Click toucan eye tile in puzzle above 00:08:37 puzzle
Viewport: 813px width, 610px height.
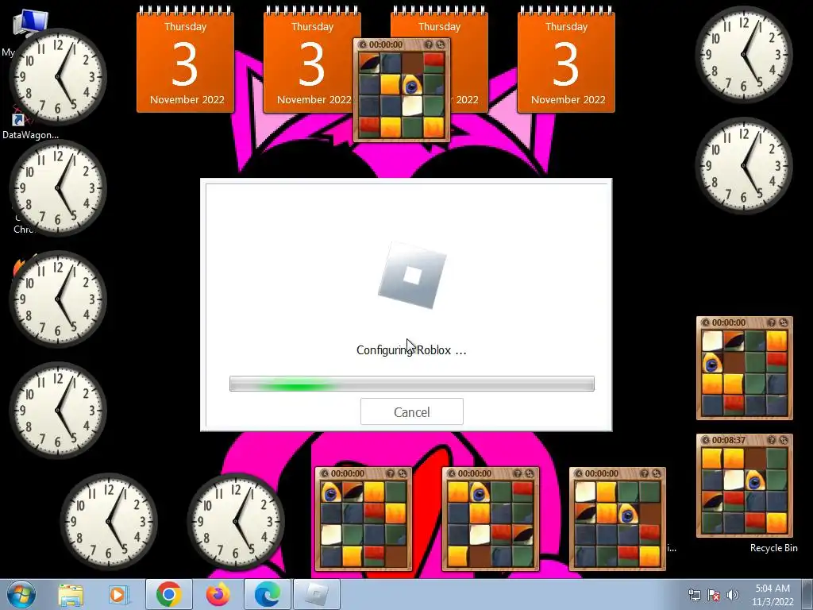tap(712, 363)
